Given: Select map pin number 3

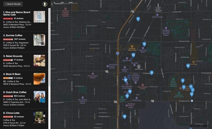Looking at the screenshot, I should (184, 87).
